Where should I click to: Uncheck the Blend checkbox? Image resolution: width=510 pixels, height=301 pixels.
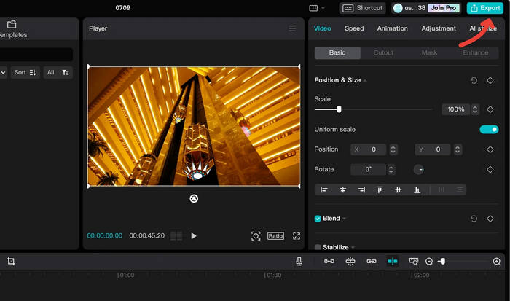pos(318,219)
